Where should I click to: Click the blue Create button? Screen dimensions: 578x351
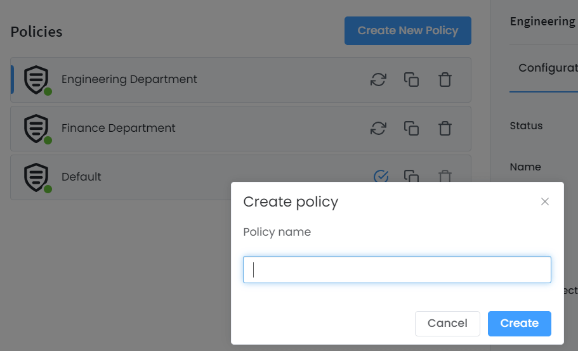[x=519, y=323]
